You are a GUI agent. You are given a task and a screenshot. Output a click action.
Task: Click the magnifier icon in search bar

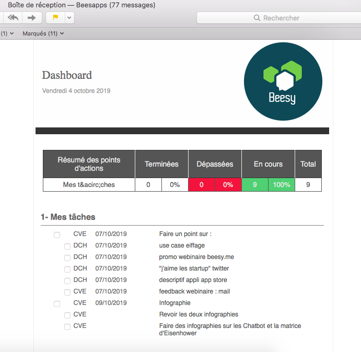click(257, 18)
